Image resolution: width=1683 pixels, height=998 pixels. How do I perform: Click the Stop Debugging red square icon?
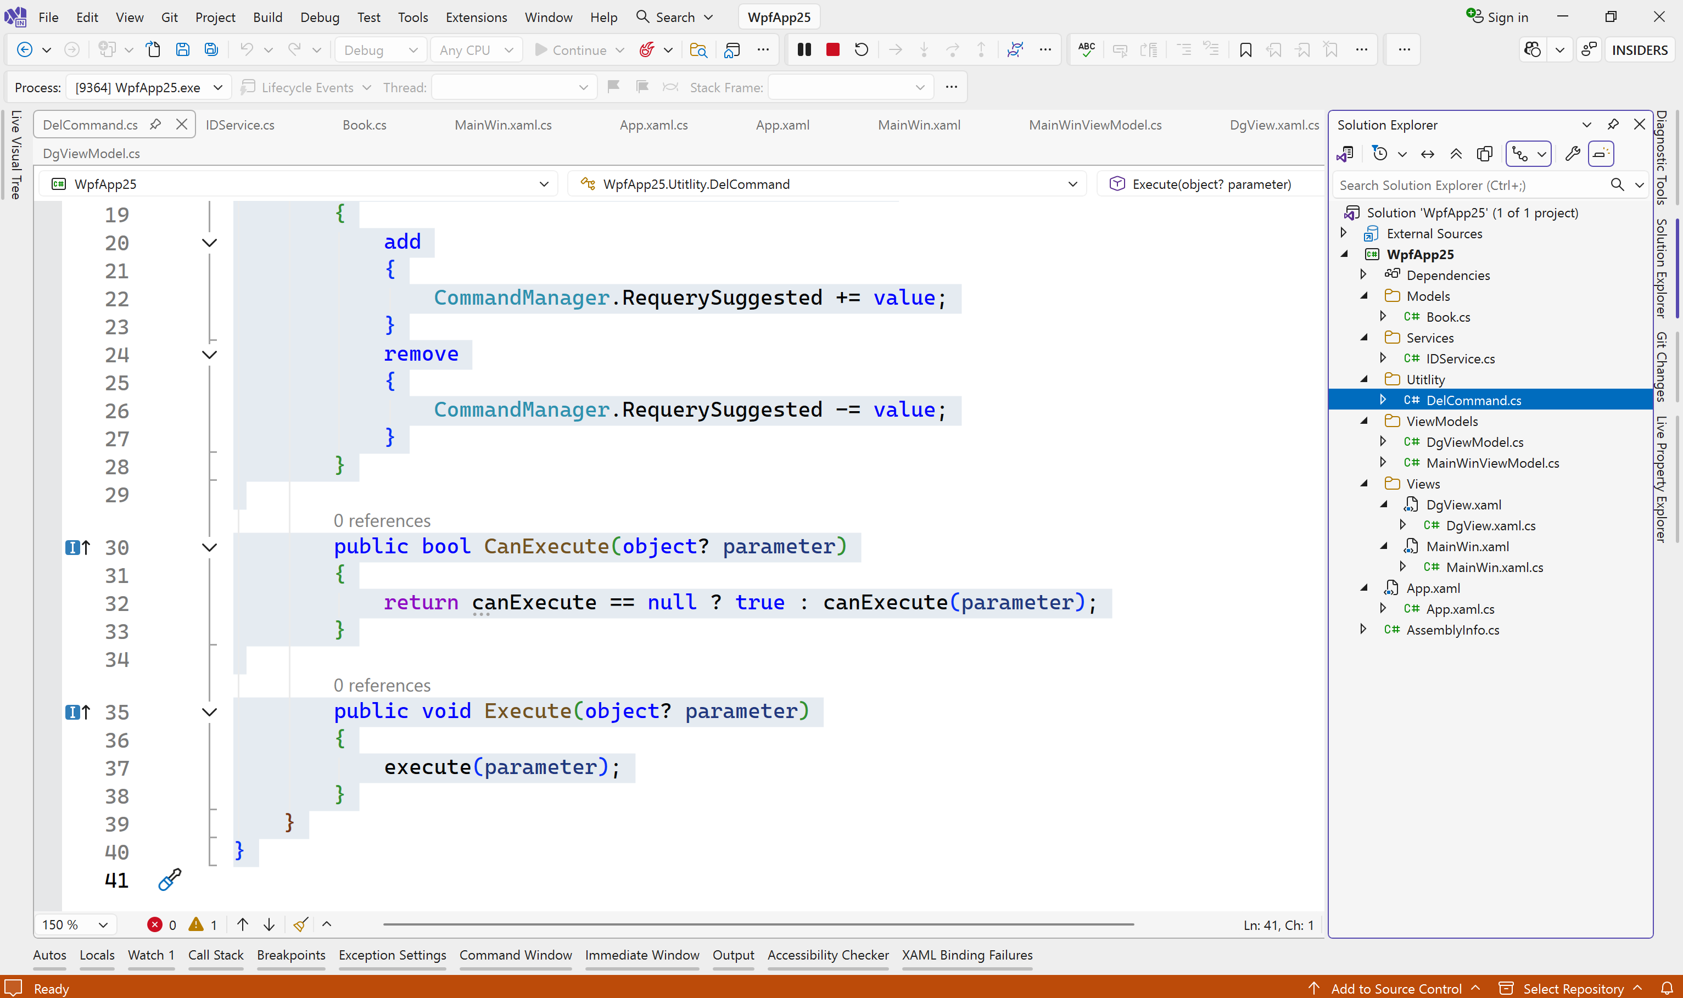tap(833, 50)
